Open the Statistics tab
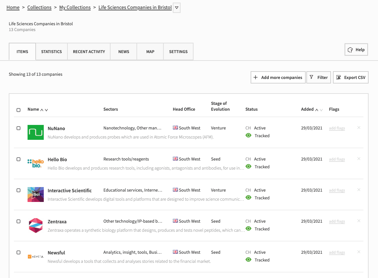This screenshot has height=278, width=378. [52, 51]
